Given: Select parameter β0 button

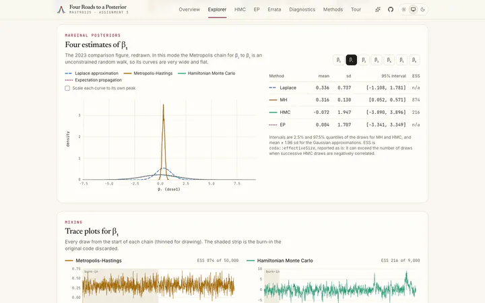Looking at the screenshot, I should click(x=339, y=60).
